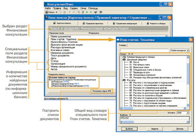Select tree item 50 Касса
195x139 pixels.
[x=134, y=62]
